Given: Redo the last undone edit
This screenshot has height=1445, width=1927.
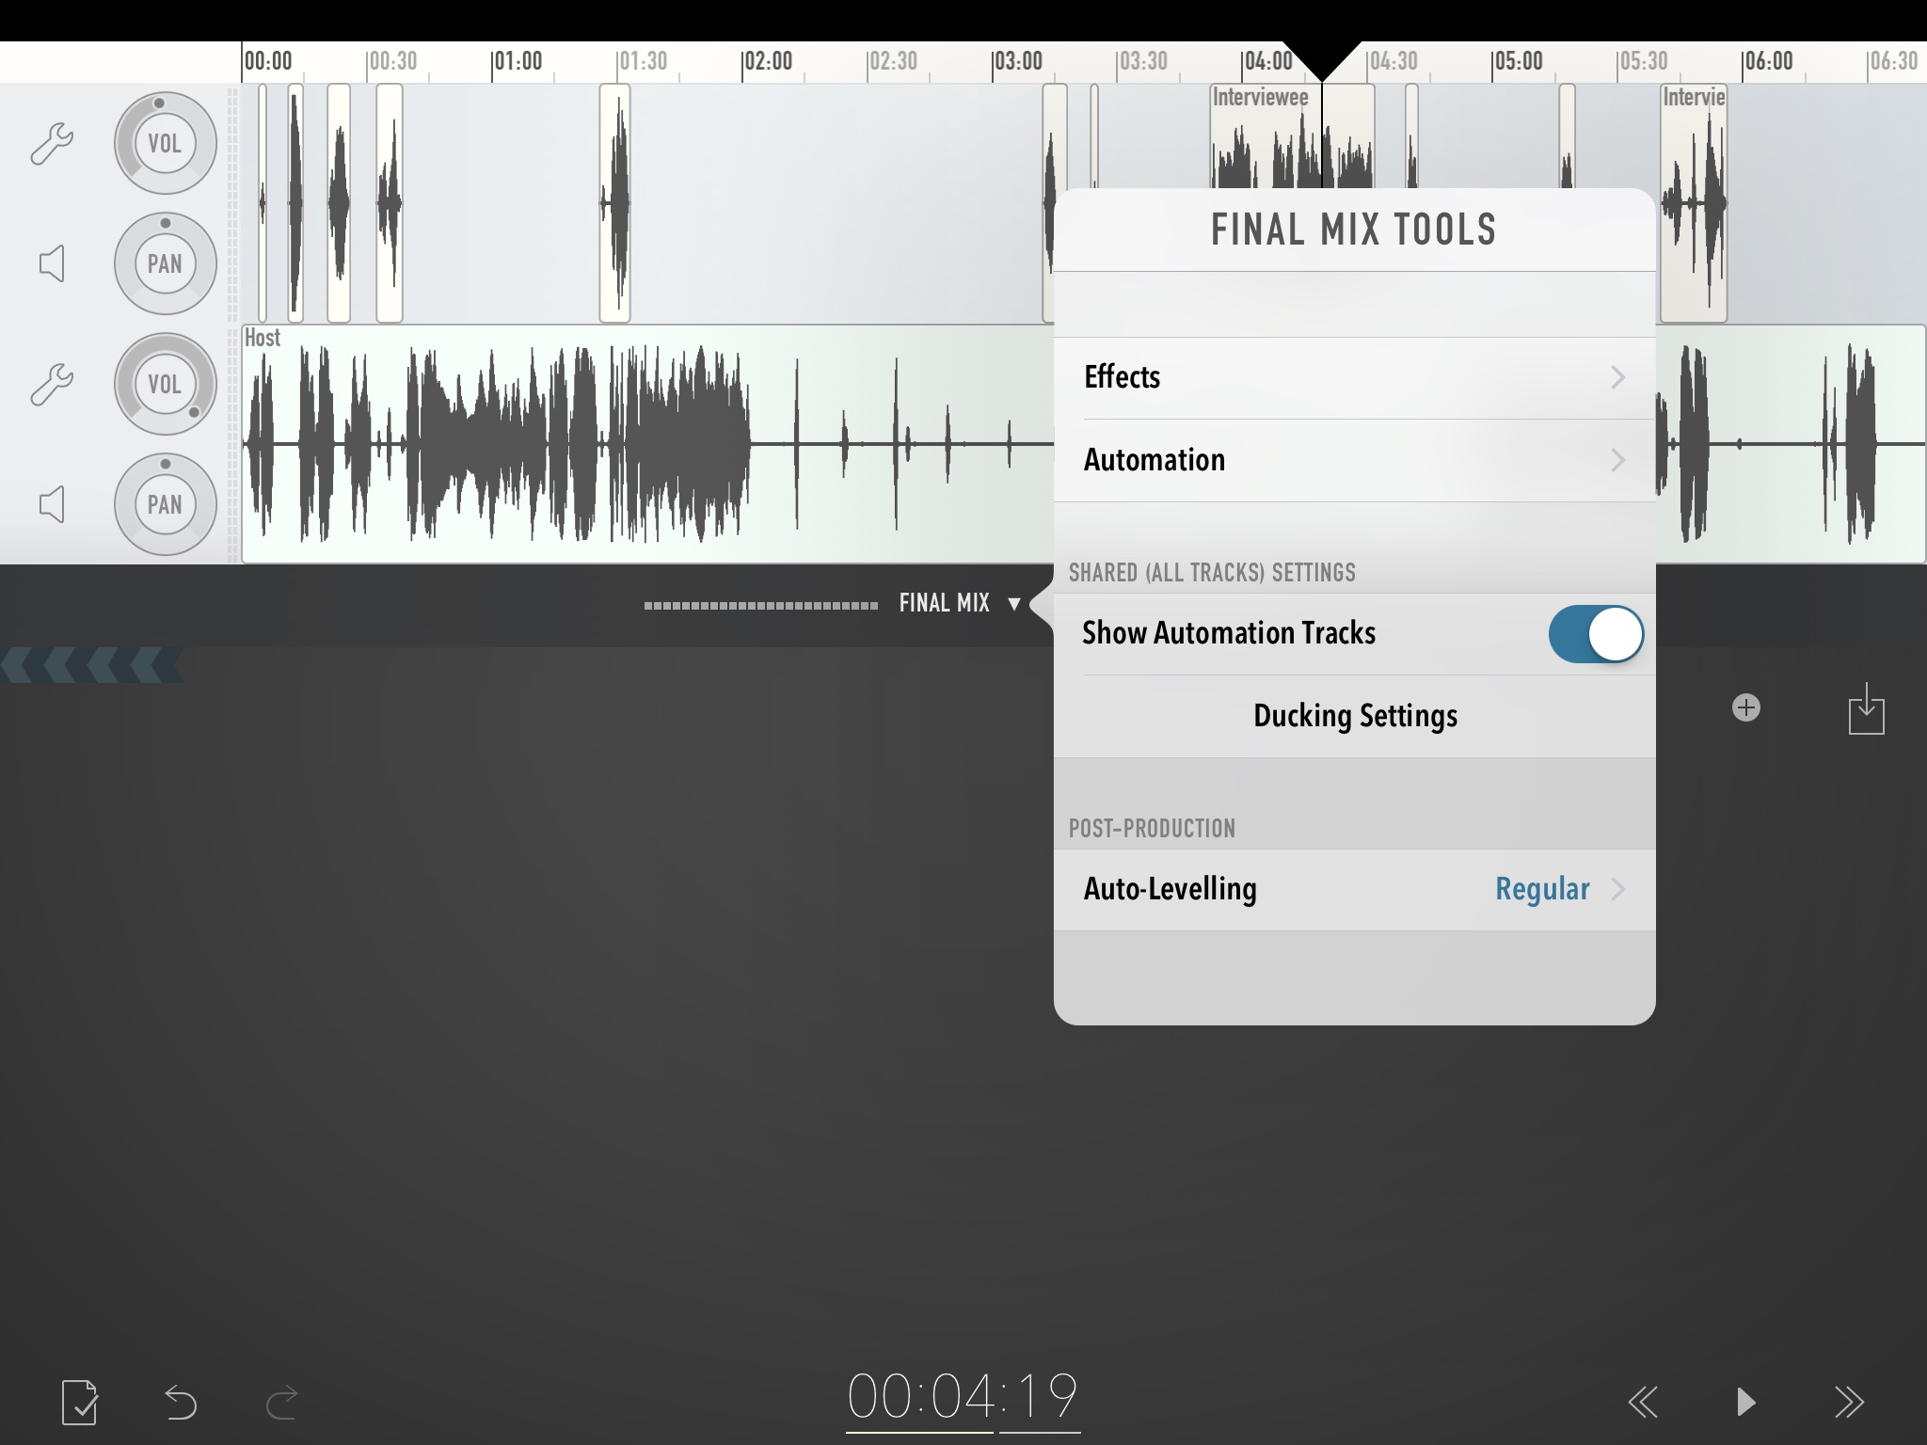Looking at the screenshot, I should click(281, 1402).
